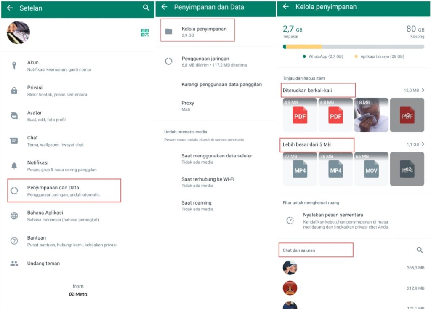
Task: Tap the QR code icon beside profile
Action: pyautogui.click(x=145, y=33)
